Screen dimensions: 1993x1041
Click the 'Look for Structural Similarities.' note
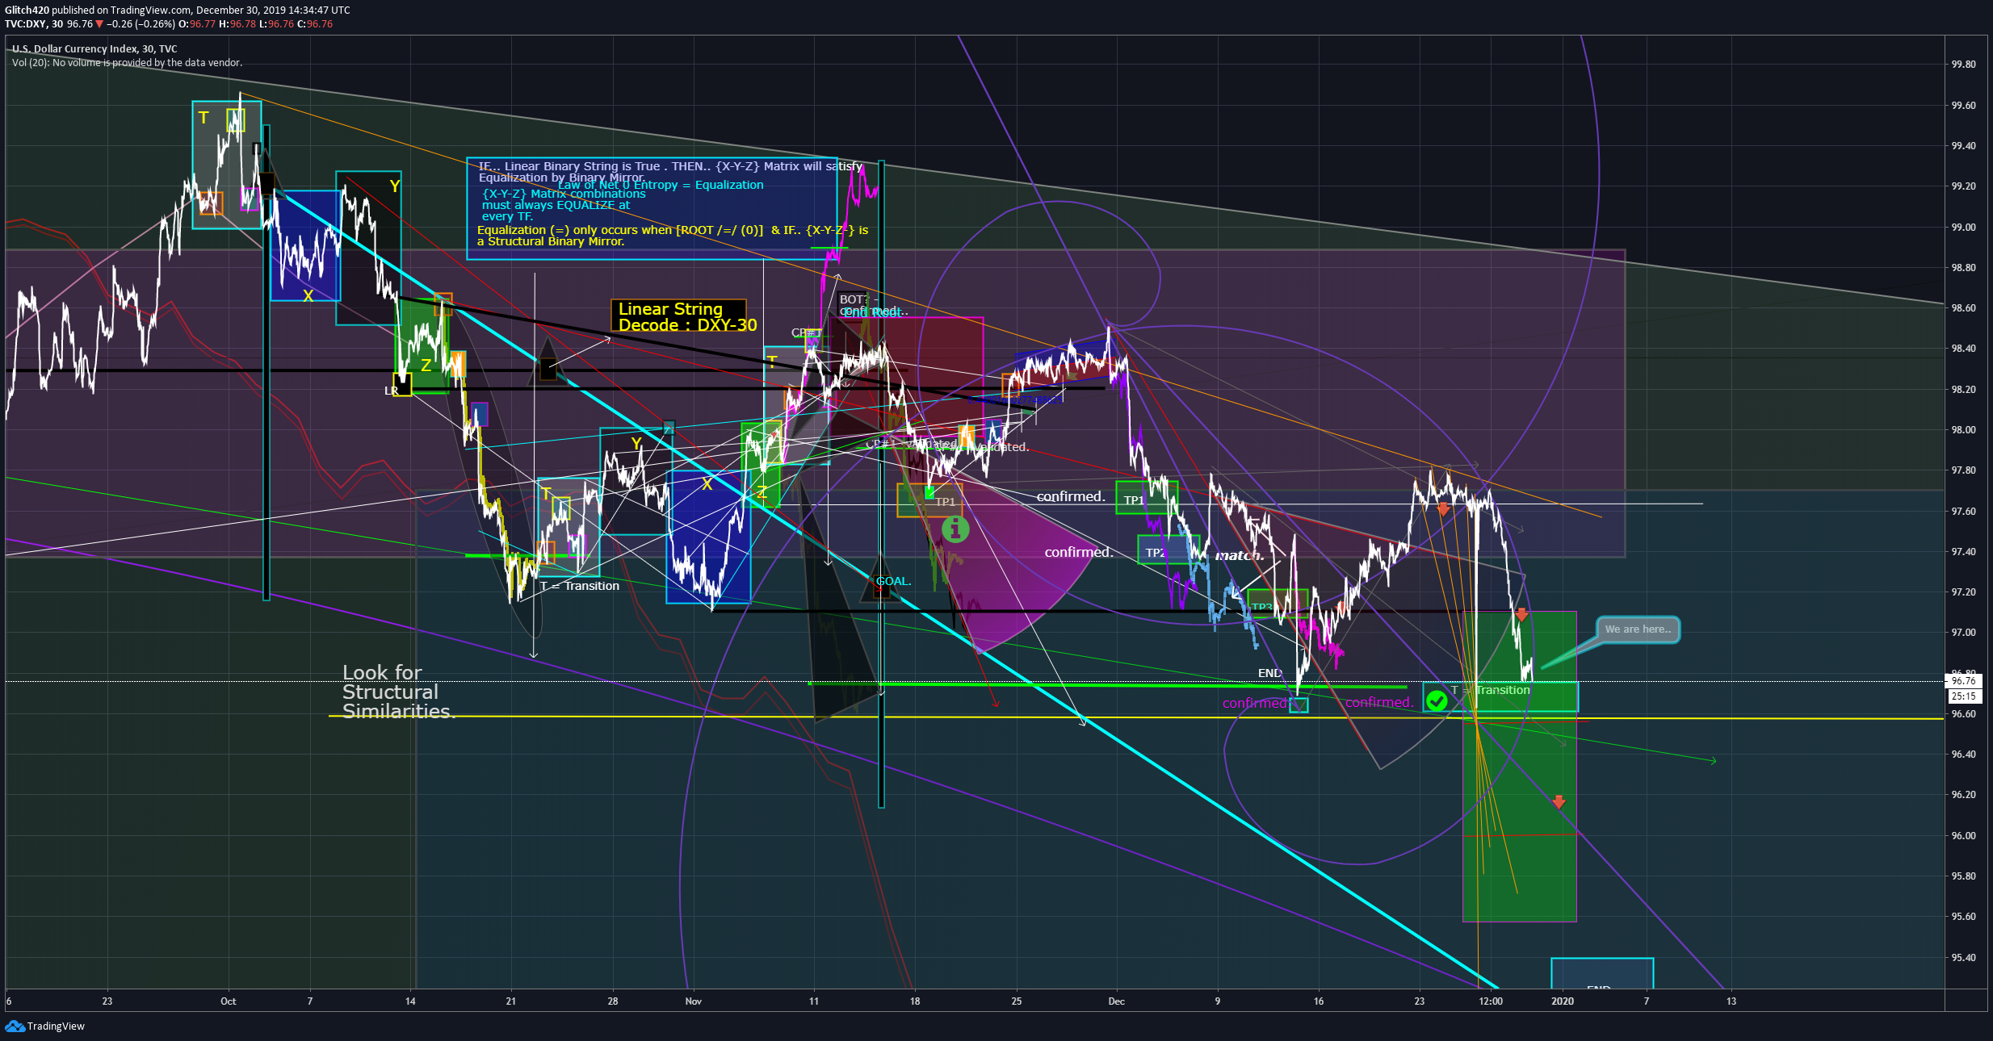coord(398,692)
